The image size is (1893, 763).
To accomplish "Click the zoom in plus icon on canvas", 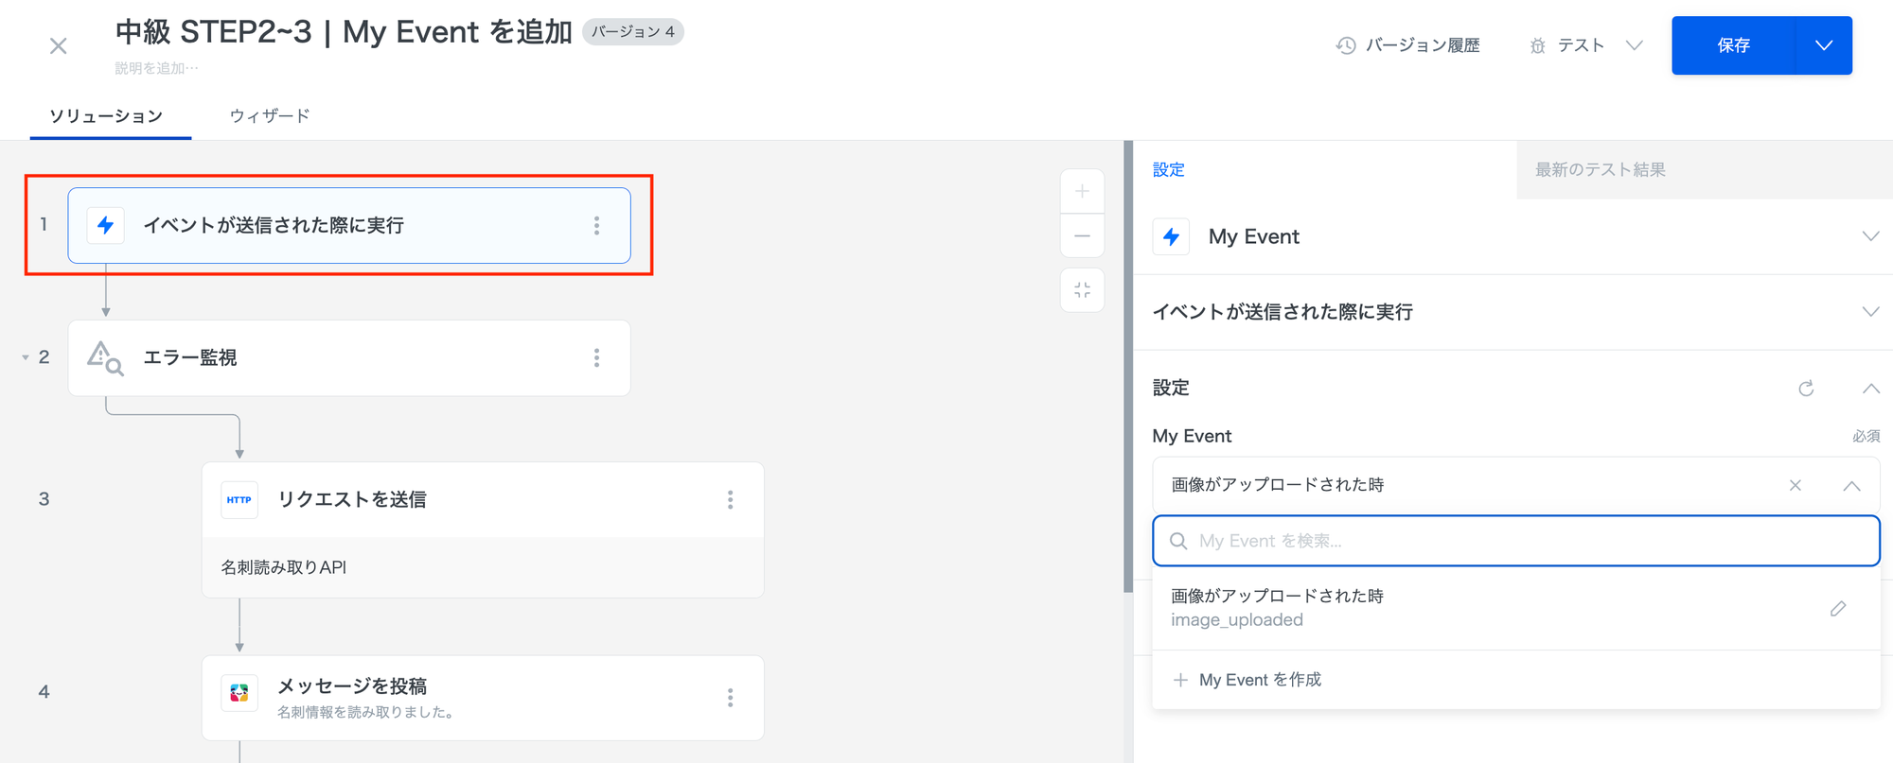I will 1082,192.
